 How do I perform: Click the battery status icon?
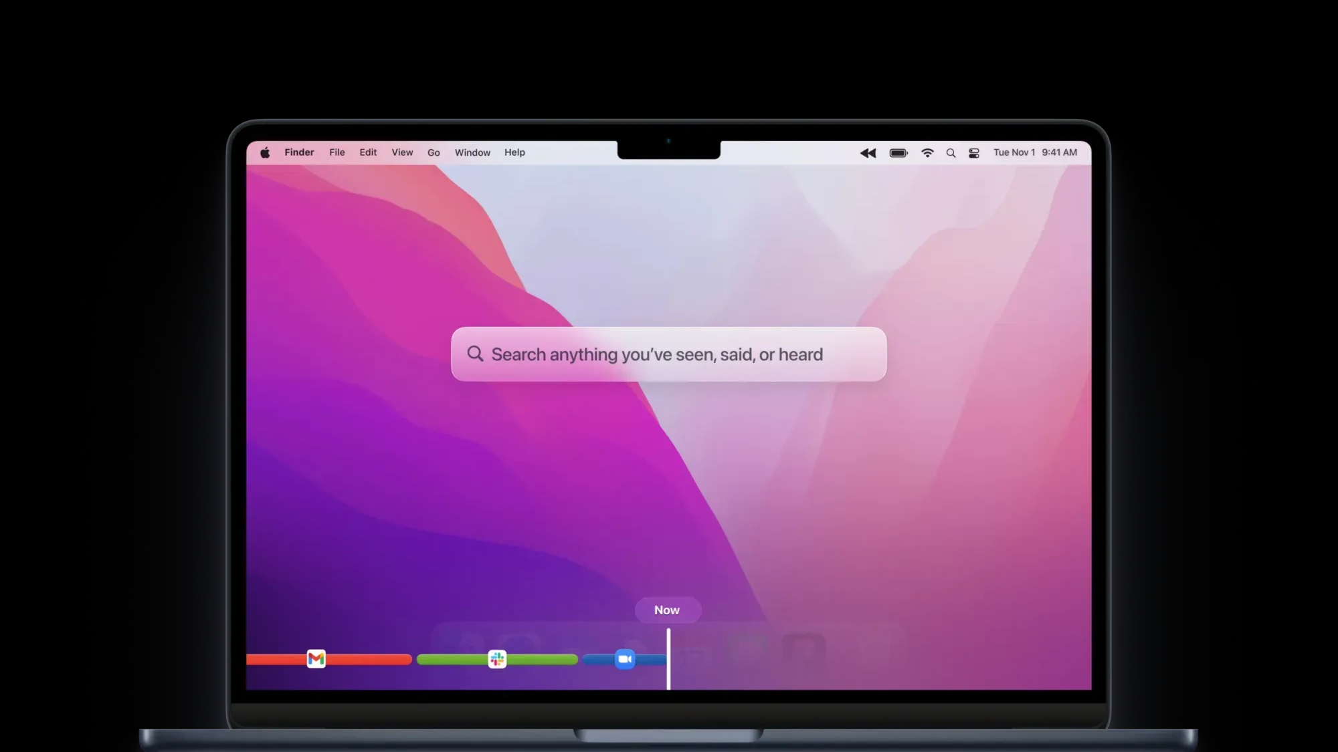(898, 153)
